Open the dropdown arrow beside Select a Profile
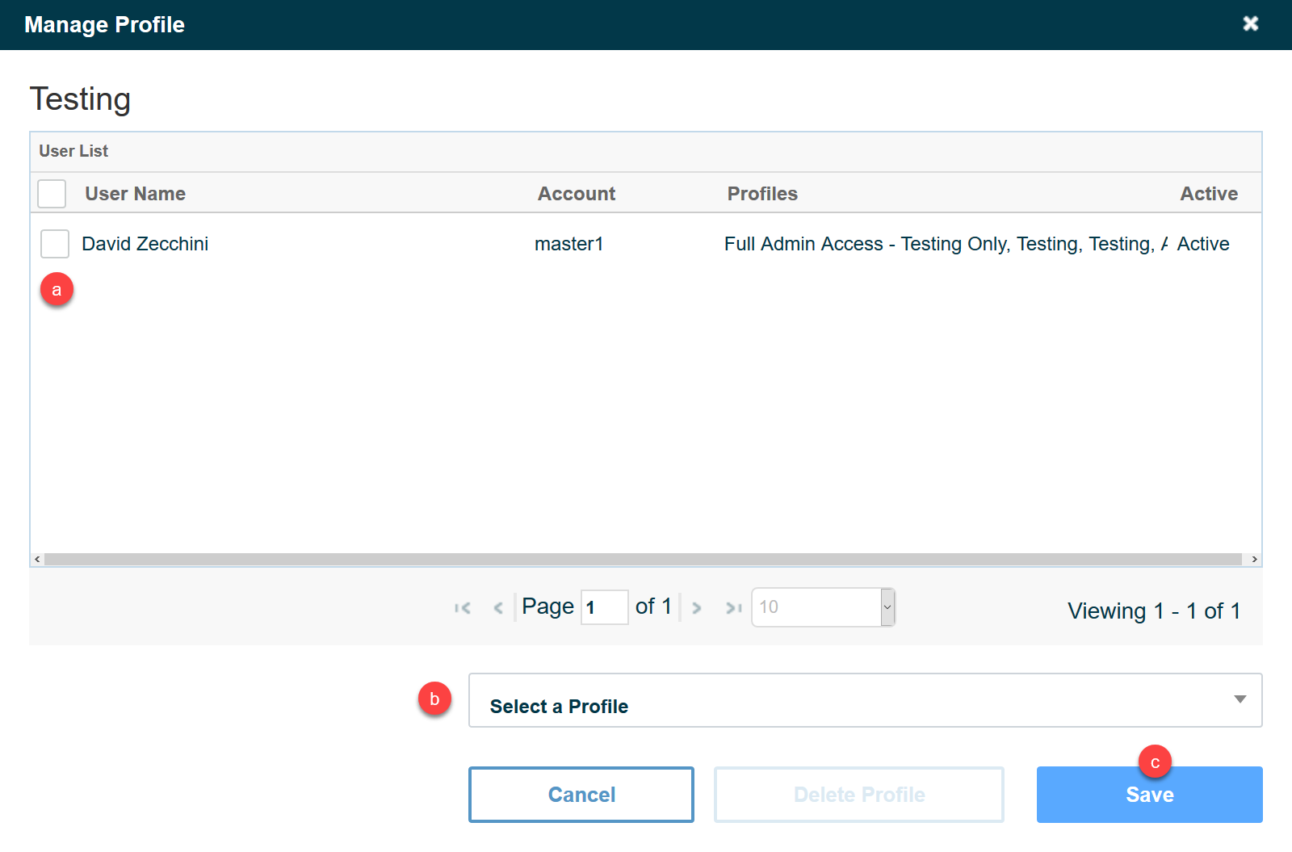This screenshot has width=1292, height=852. click(x=1240, y=700)
